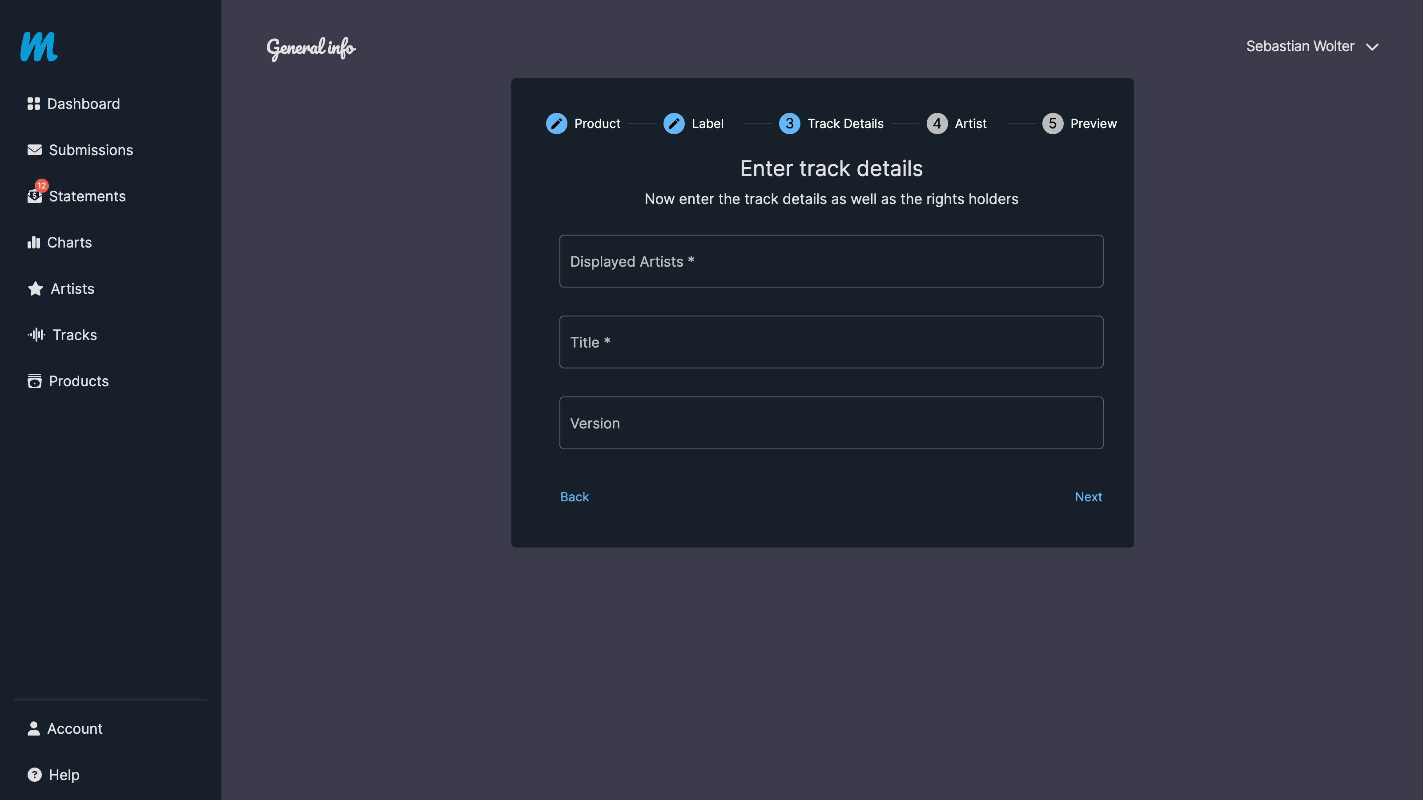Image resolution: width=1423 pixels, height=800 pixels.
Task: Click the Products archive box icon
Action: click(x=34, y=381)
